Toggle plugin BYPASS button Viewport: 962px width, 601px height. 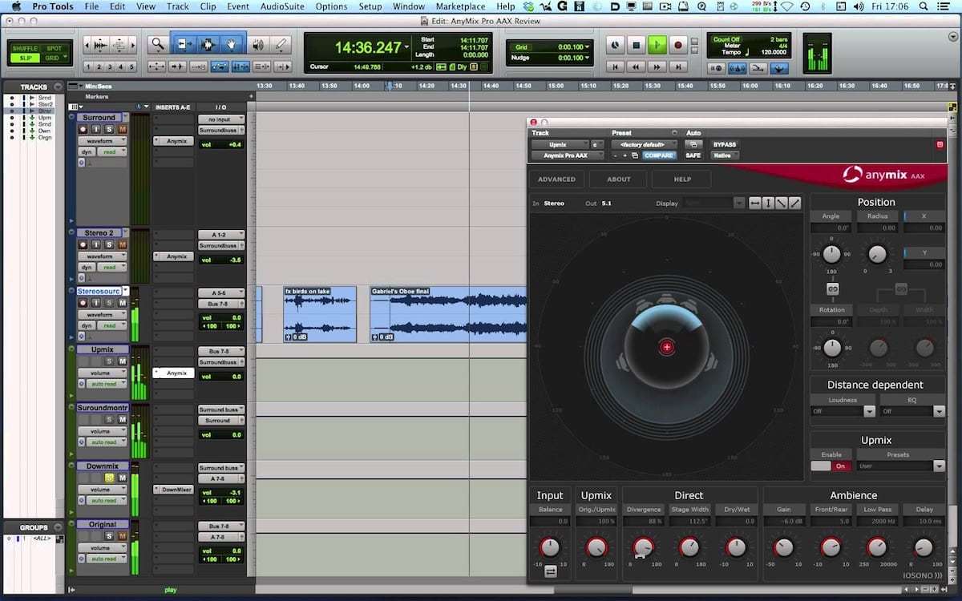[725, 144]
